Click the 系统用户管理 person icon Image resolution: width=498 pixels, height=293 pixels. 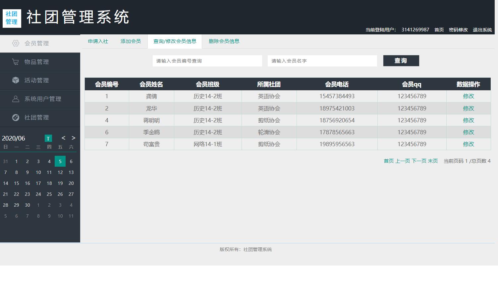pyautogui.click(x=16, y=99)
